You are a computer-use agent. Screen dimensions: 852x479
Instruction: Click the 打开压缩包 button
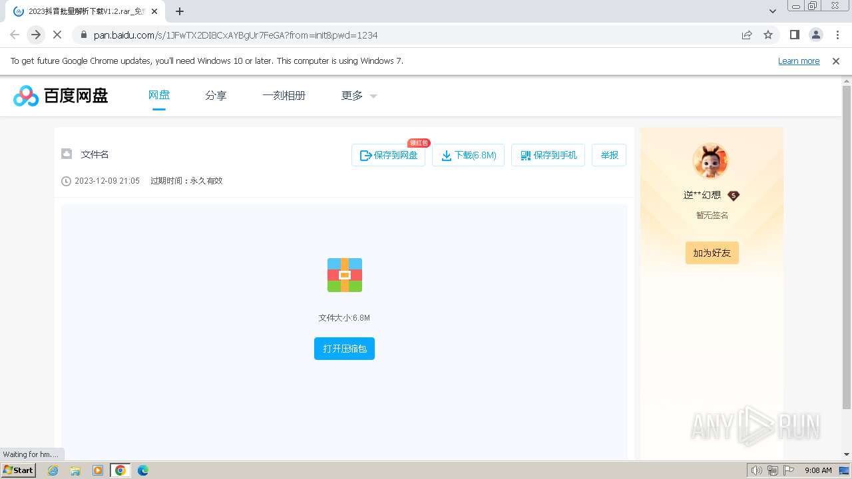pyautogui.click(x=344, y=349)
